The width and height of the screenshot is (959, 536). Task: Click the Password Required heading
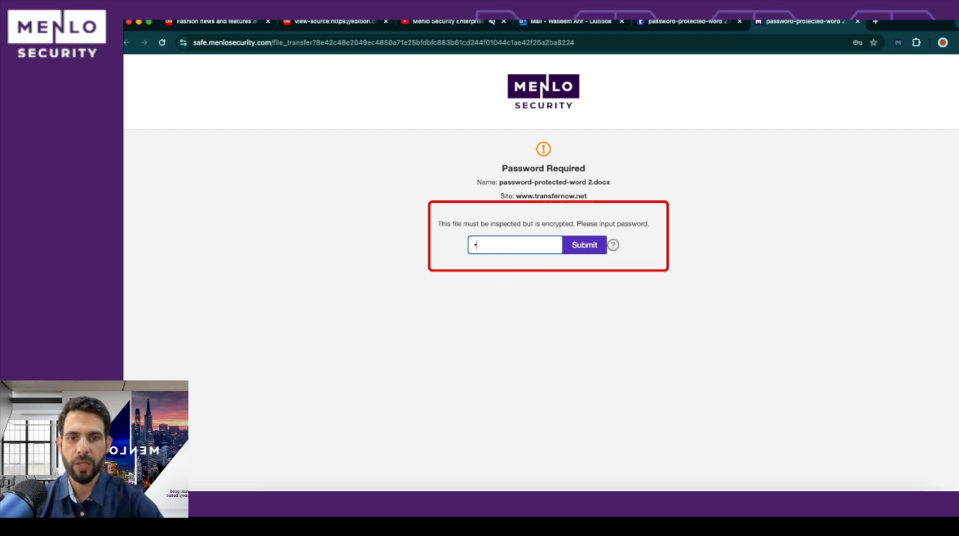click(543, 168)
